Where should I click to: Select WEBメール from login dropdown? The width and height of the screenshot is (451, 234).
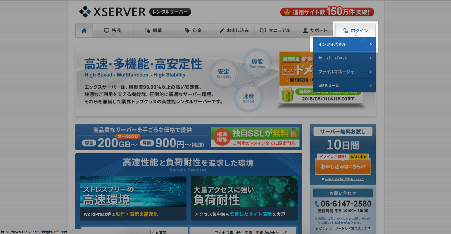tap(344, 85)
